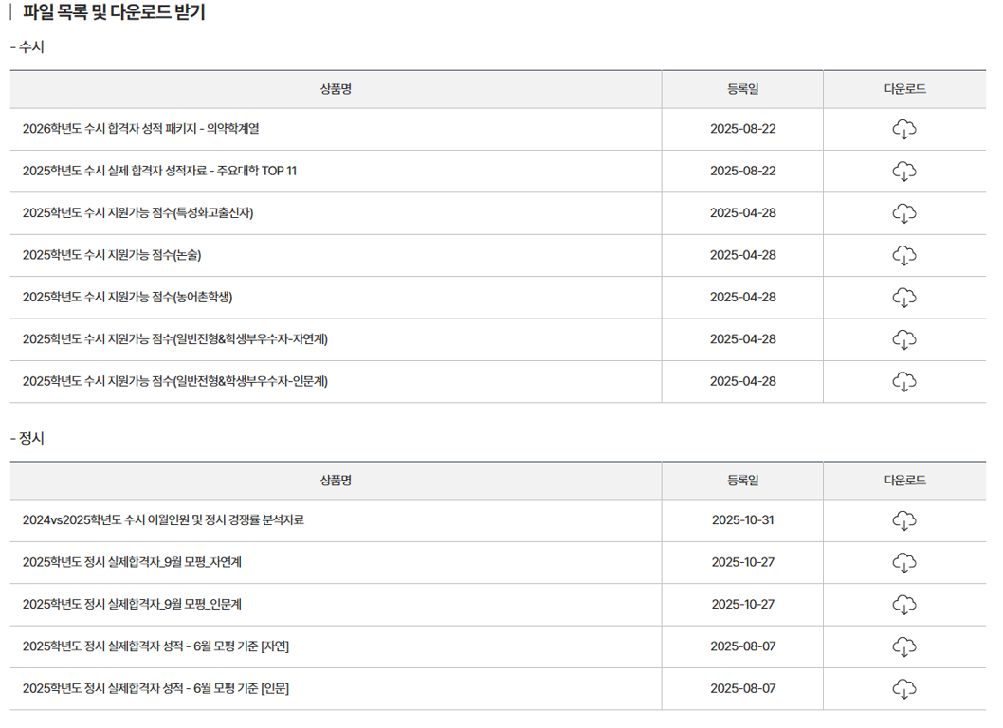Download 6월 모평 기준 [자연] 성적 file
The image size is (1003, 728).
coord(904,646)
